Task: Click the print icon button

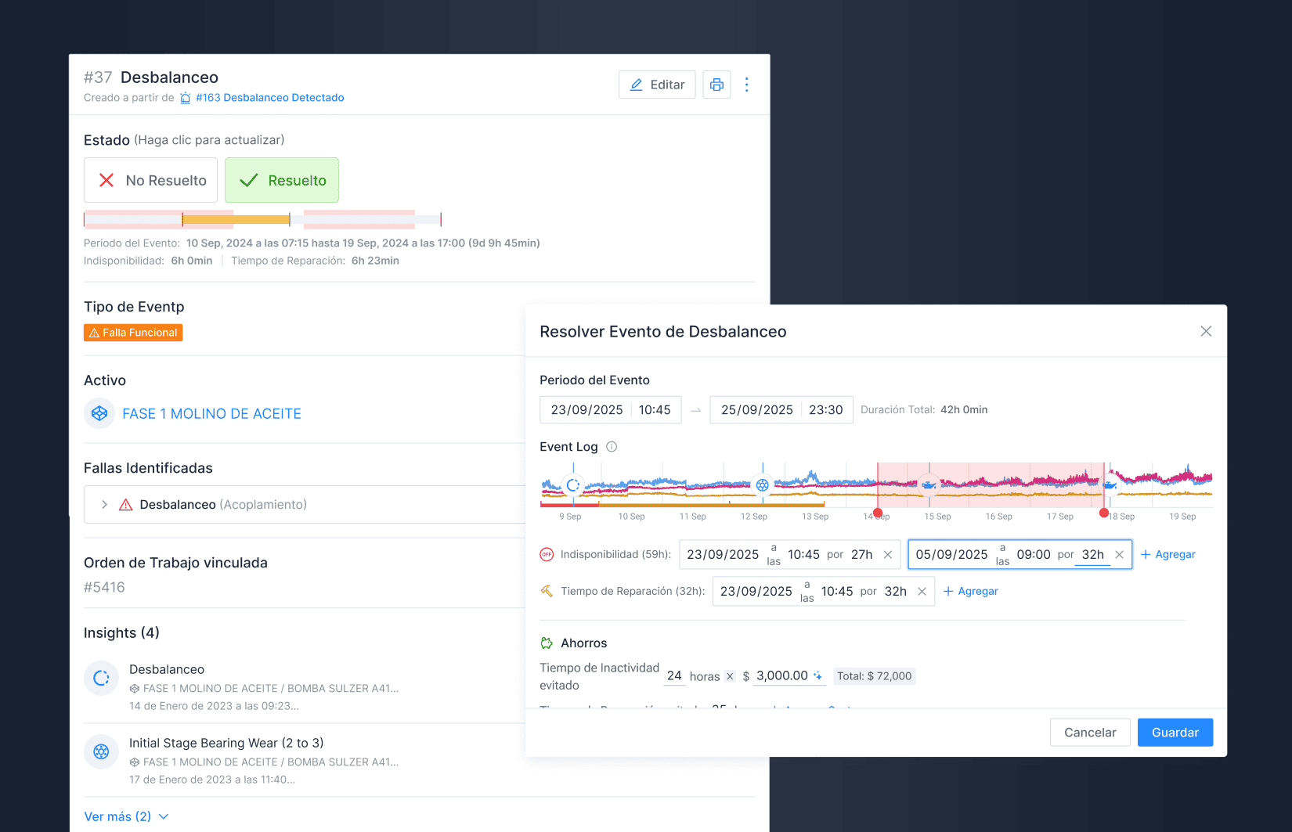Action: [716, 85]
